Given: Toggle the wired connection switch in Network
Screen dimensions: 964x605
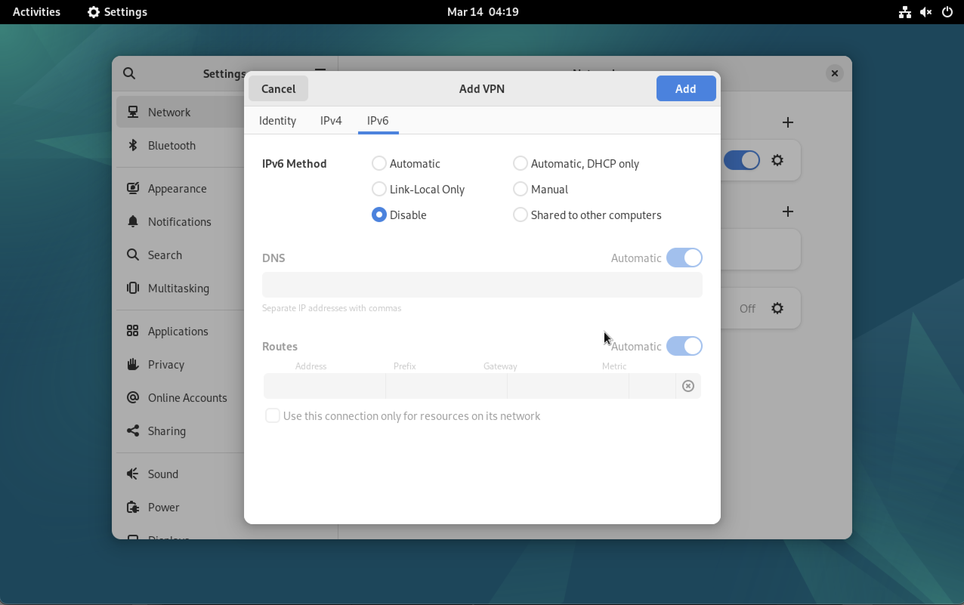Looking at the screenshot, I should pos(742,161).
